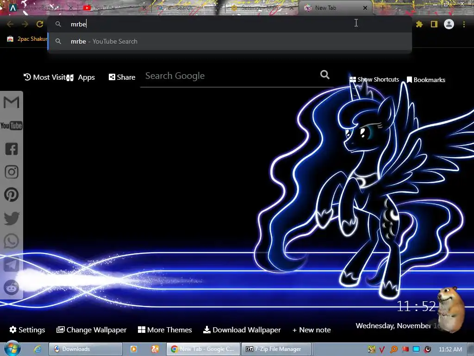Open new tab page Settings
This screenshot has width=474, height=356.
coord(27,330)
